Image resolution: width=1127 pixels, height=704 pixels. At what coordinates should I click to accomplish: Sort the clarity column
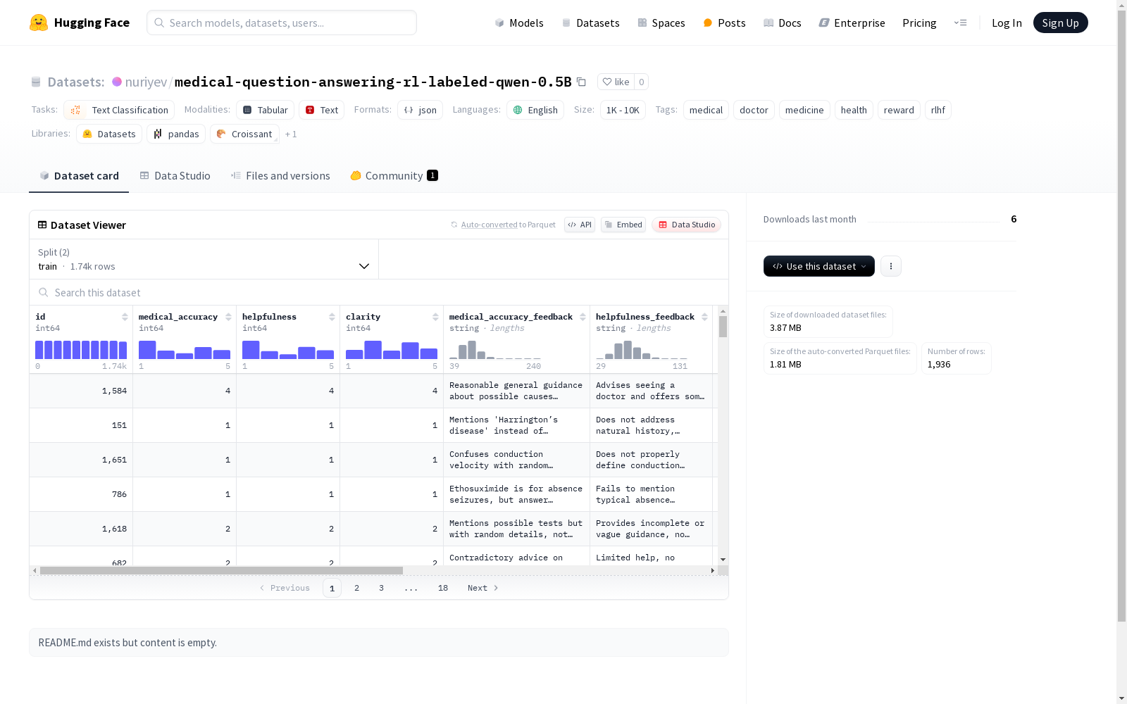[435, 317]
